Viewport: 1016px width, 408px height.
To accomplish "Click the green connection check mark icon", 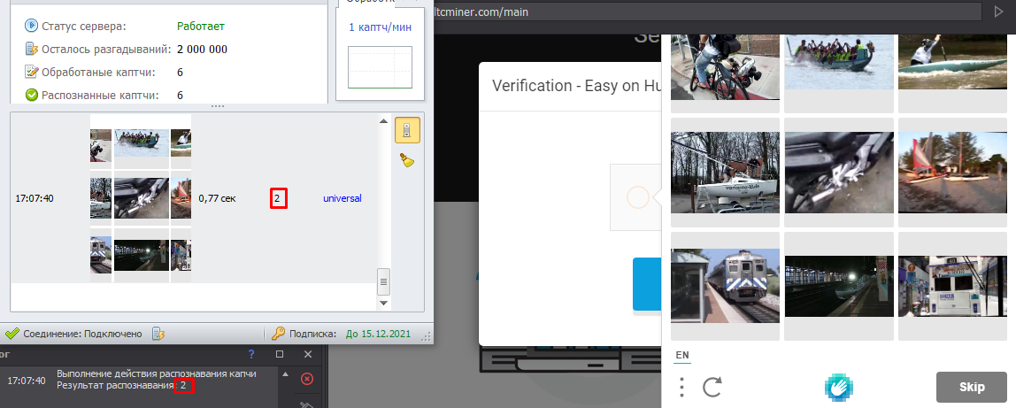I will pyautogui.click(x=12, y=334).
